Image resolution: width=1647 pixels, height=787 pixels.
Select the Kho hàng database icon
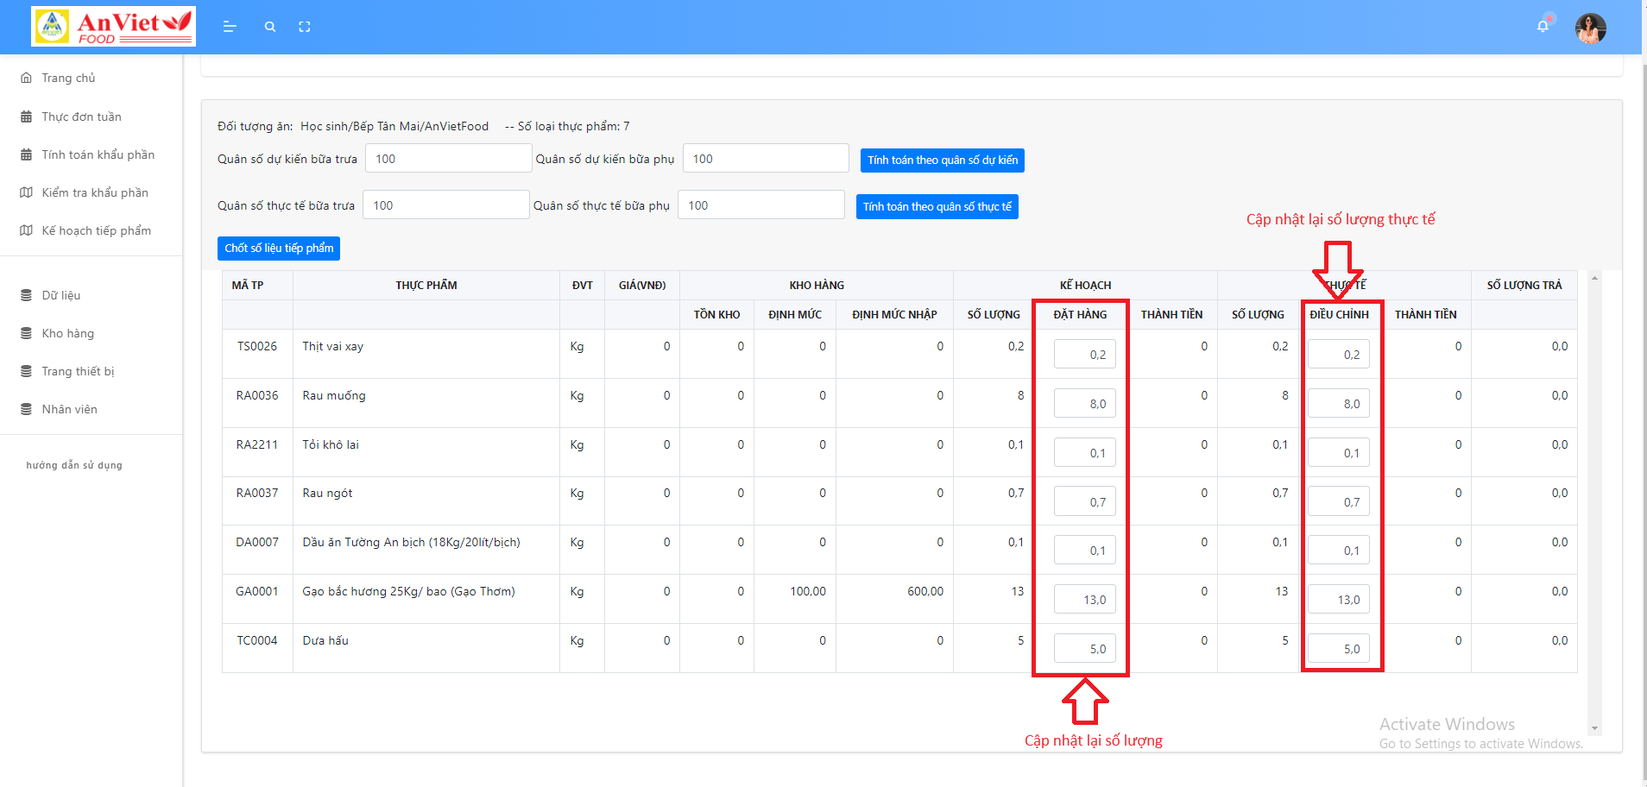click(26, 333)
